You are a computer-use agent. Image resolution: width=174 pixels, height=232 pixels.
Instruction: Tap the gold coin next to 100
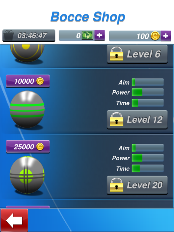pyautogui.click(x=155, y=36)
